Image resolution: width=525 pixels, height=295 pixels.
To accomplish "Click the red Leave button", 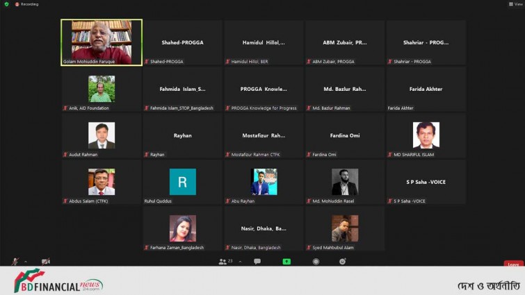I will [513, 264].
